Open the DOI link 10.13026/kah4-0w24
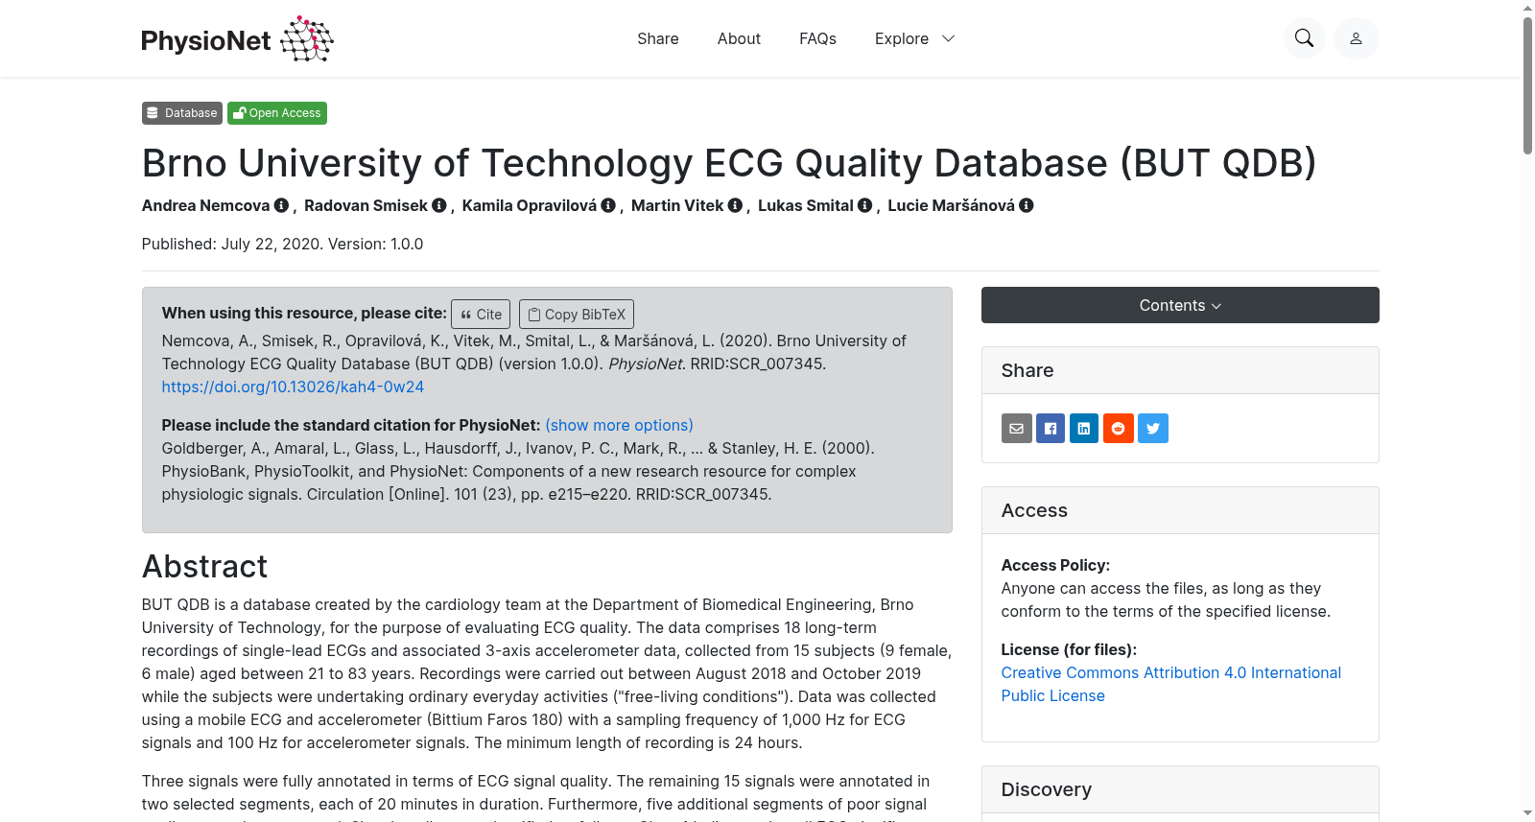Image resolution: width=1535 pixels, height=822 pixels. 293,387
